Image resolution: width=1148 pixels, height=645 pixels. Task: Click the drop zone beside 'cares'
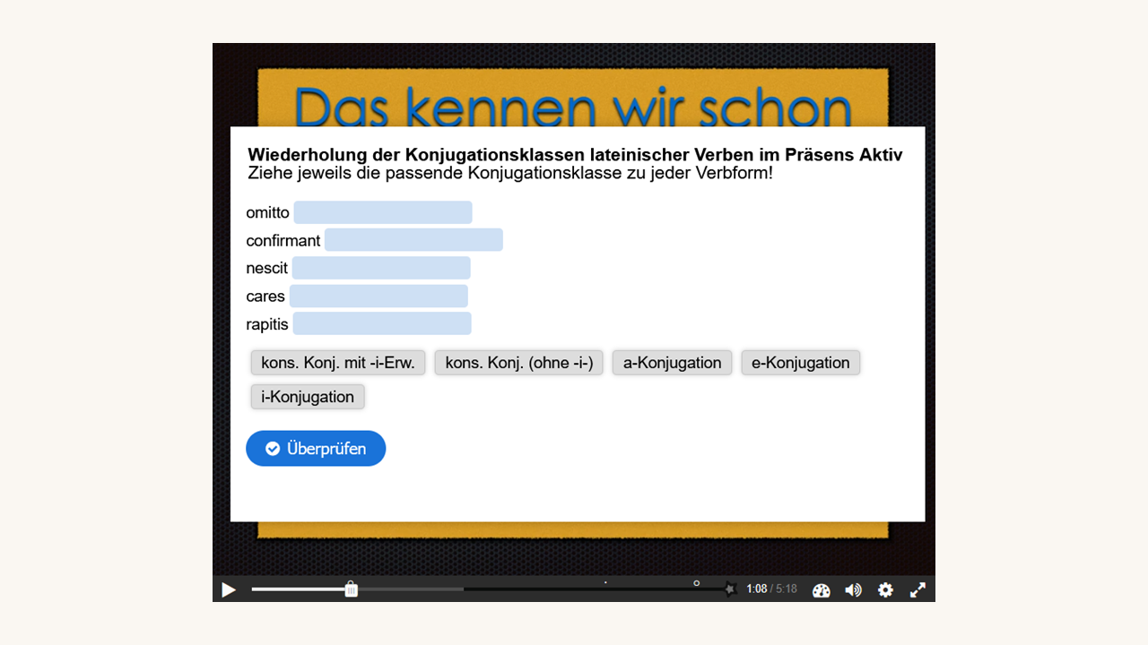(378, 297)
